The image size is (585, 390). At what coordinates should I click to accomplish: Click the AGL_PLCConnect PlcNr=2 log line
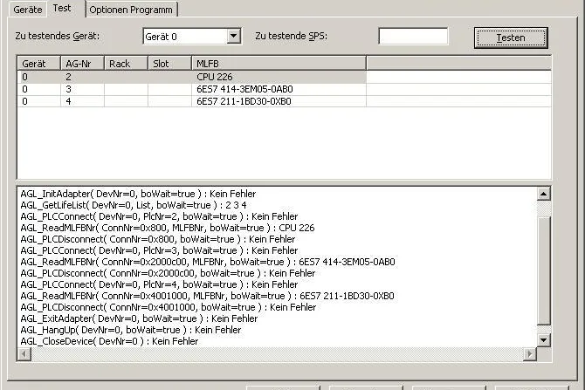click(x=159, y=216)
